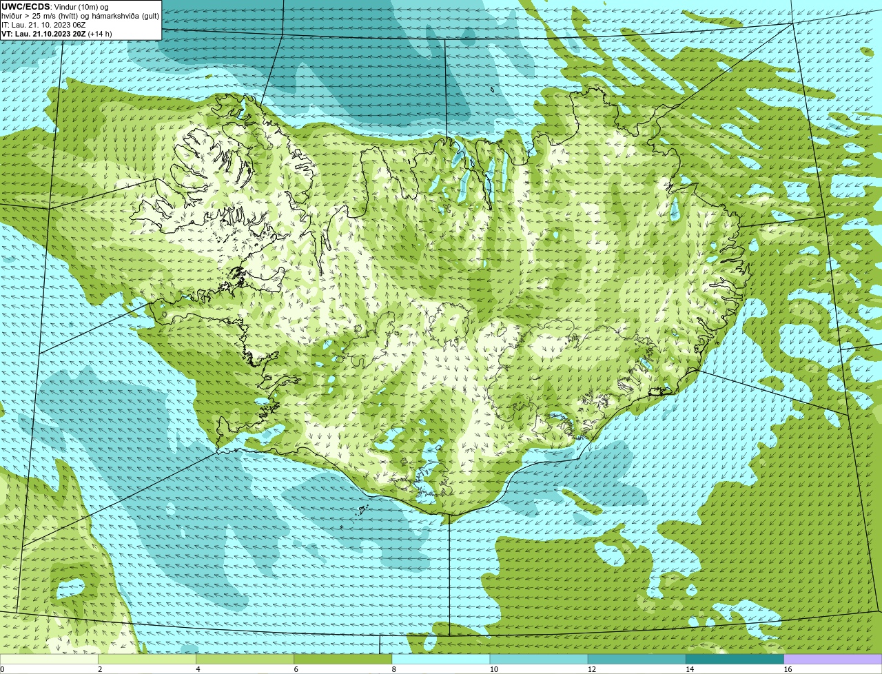Click the lavender legend swatch above 16 m/s
Screen dimensions: 882x674
(833, 659)
